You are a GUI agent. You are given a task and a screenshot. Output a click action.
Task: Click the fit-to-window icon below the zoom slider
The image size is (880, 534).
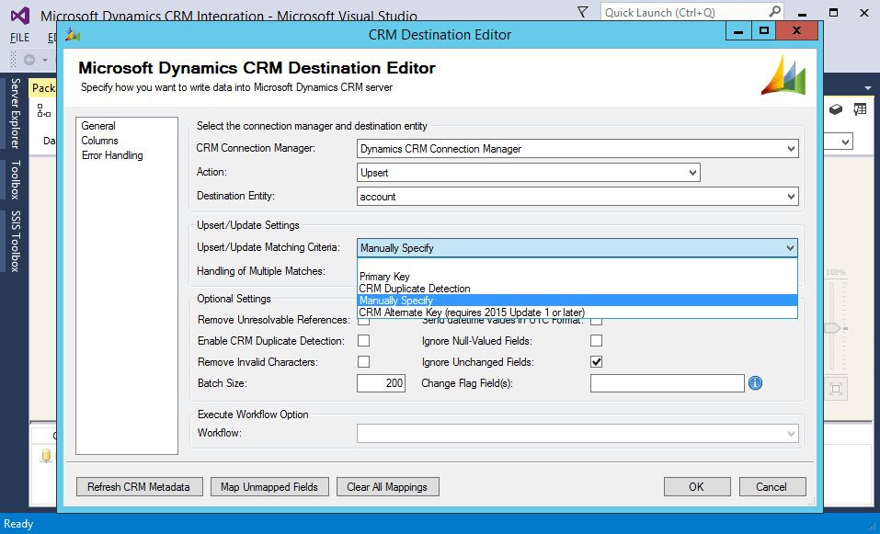(x=836, y=388)
